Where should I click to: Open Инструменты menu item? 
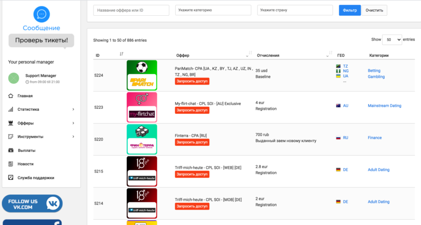(x=30, y=136)
